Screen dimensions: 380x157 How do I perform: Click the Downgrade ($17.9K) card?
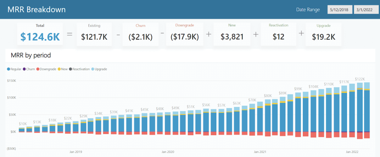[x=184, y=34]
